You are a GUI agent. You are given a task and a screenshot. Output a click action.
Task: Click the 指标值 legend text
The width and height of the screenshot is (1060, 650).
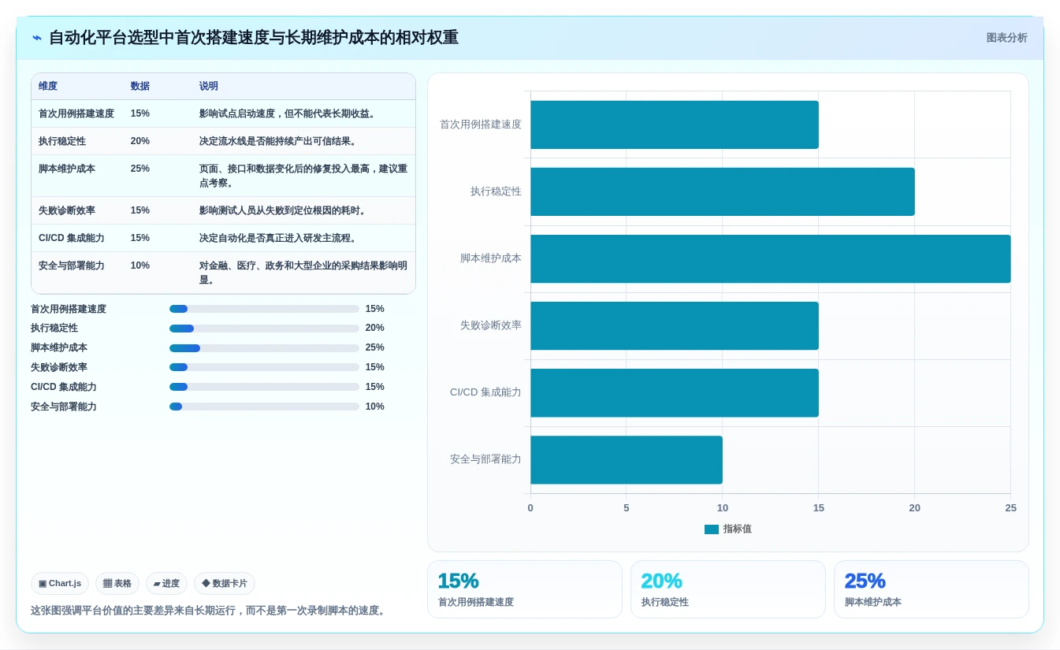pyautogui.click(x=738, y=529)
